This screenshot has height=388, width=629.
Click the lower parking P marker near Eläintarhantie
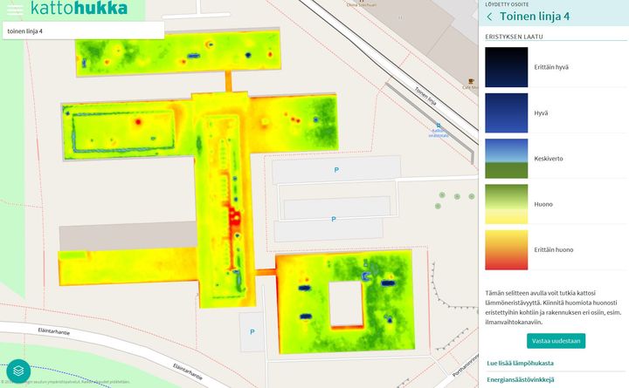pyautogui.click(x=252, y=332)
